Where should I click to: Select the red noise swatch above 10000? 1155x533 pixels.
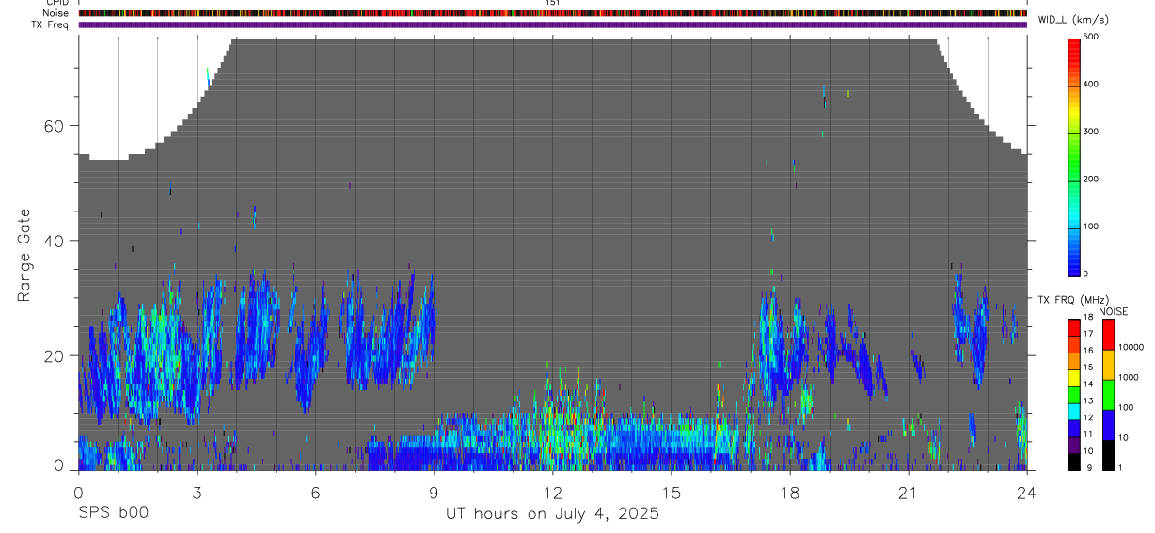click(1107, 335)
